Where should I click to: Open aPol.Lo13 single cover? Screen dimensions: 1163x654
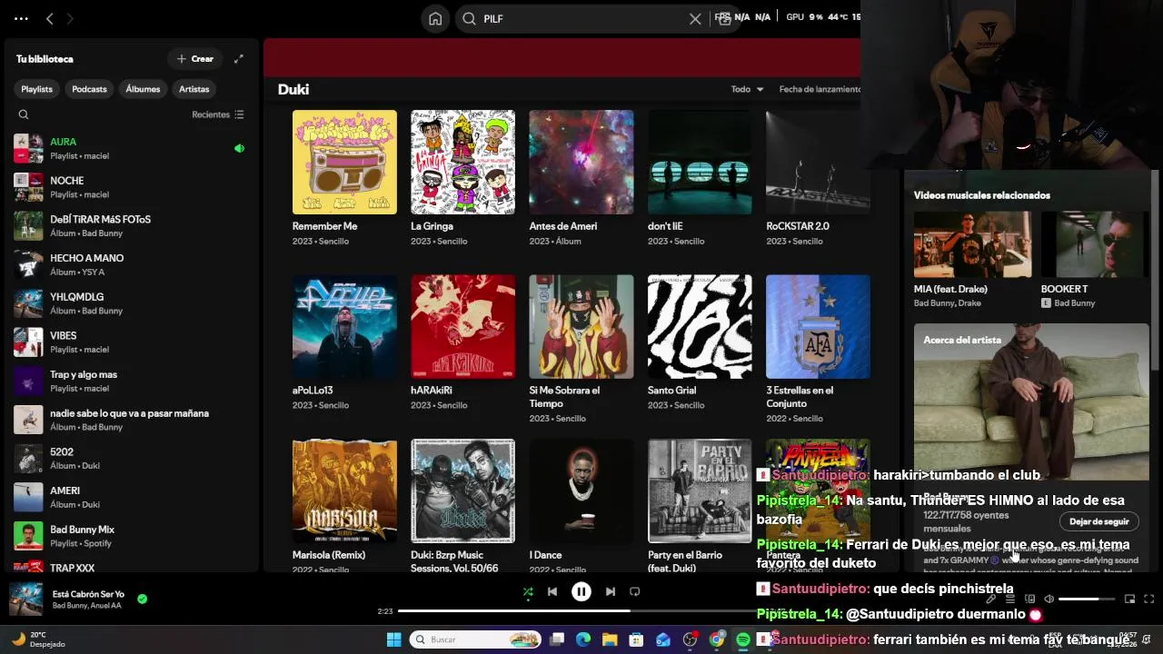coord(344,326)
